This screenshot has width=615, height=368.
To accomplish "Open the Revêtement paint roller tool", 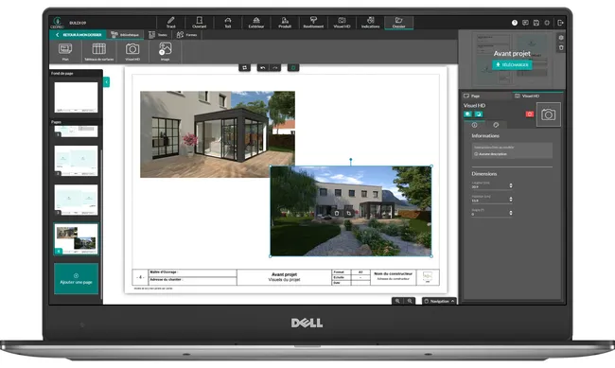I will (313, 23).
